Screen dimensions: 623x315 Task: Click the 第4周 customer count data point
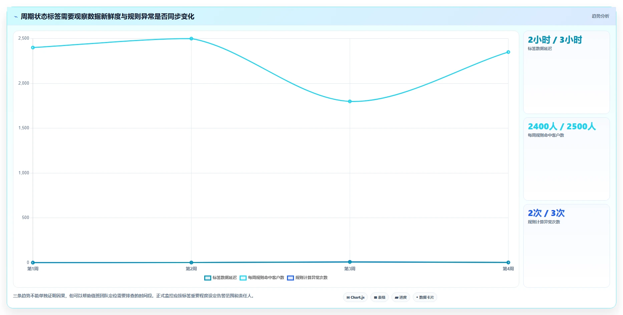(x=508, y=52)
